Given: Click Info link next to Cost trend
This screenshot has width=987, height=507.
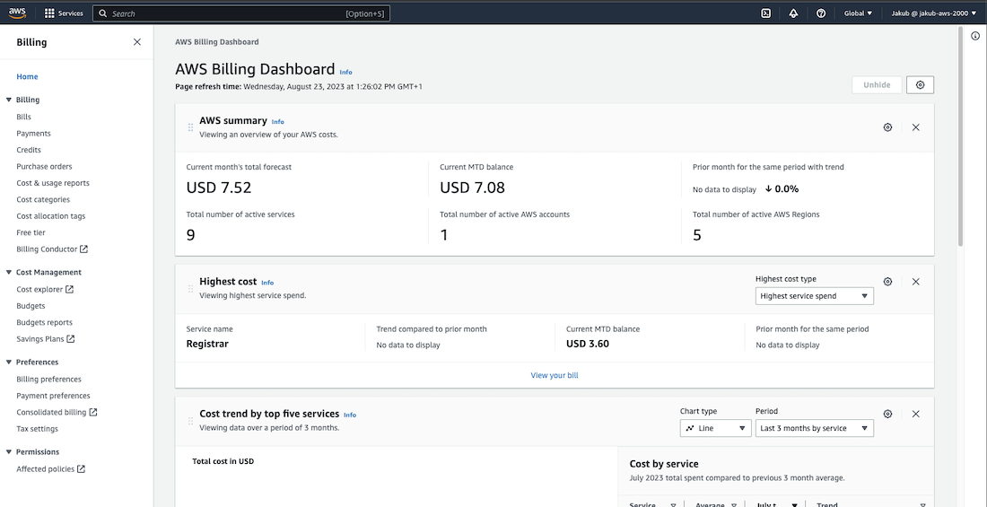Looking at the screenshot, I should (x=350, y=415).
